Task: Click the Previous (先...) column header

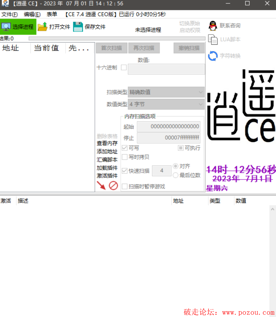Action: [80, 48]
